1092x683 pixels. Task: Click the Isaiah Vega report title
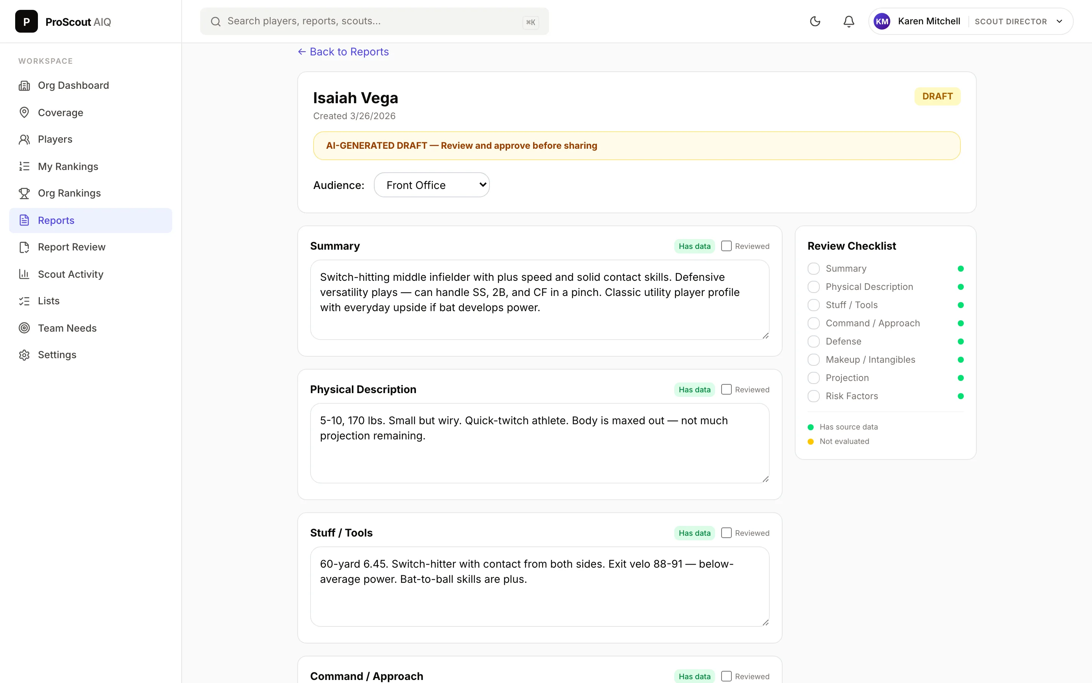pyautogui.click(x=356, y=98)
